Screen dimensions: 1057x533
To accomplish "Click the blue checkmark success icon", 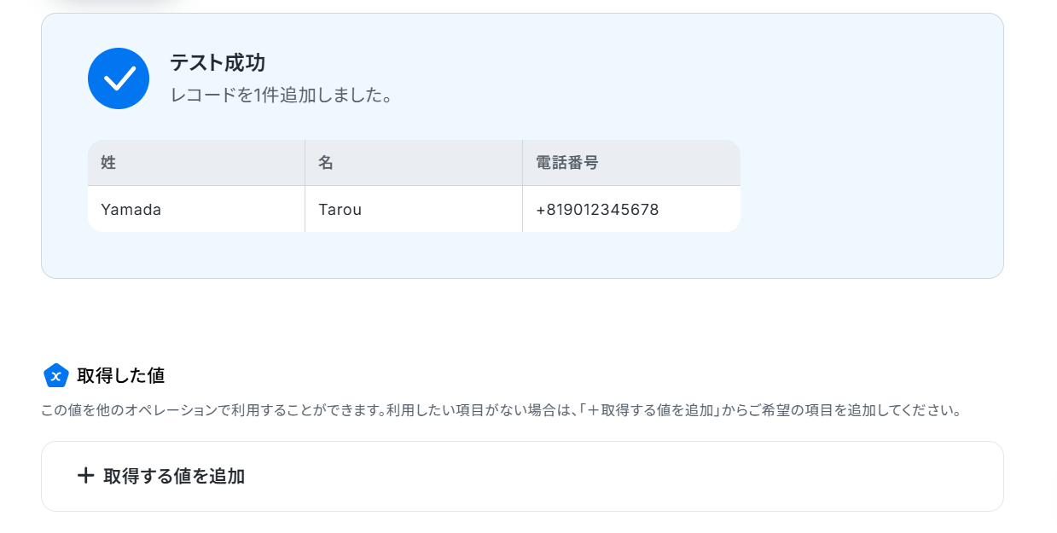I will tap(119, 78).
